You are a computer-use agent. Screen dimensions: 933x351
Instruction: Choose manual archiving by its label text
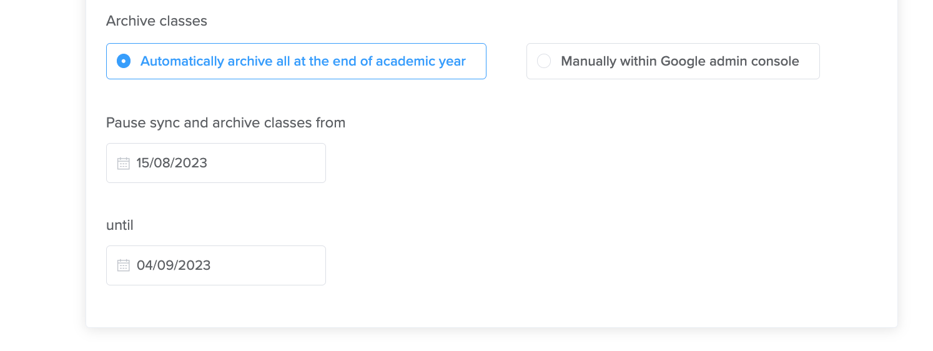point(680,61)
